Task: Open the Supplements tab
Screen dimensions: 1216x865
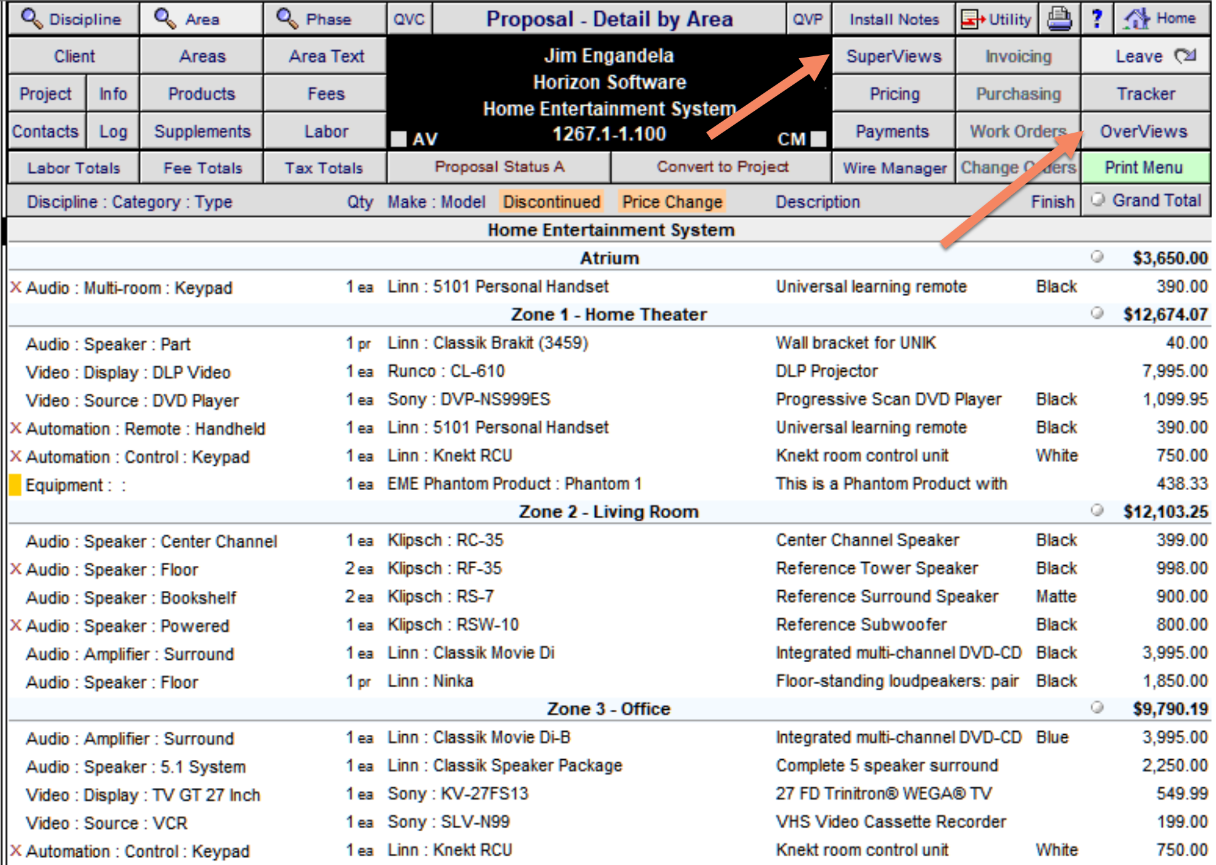Action: pos(202,131)
